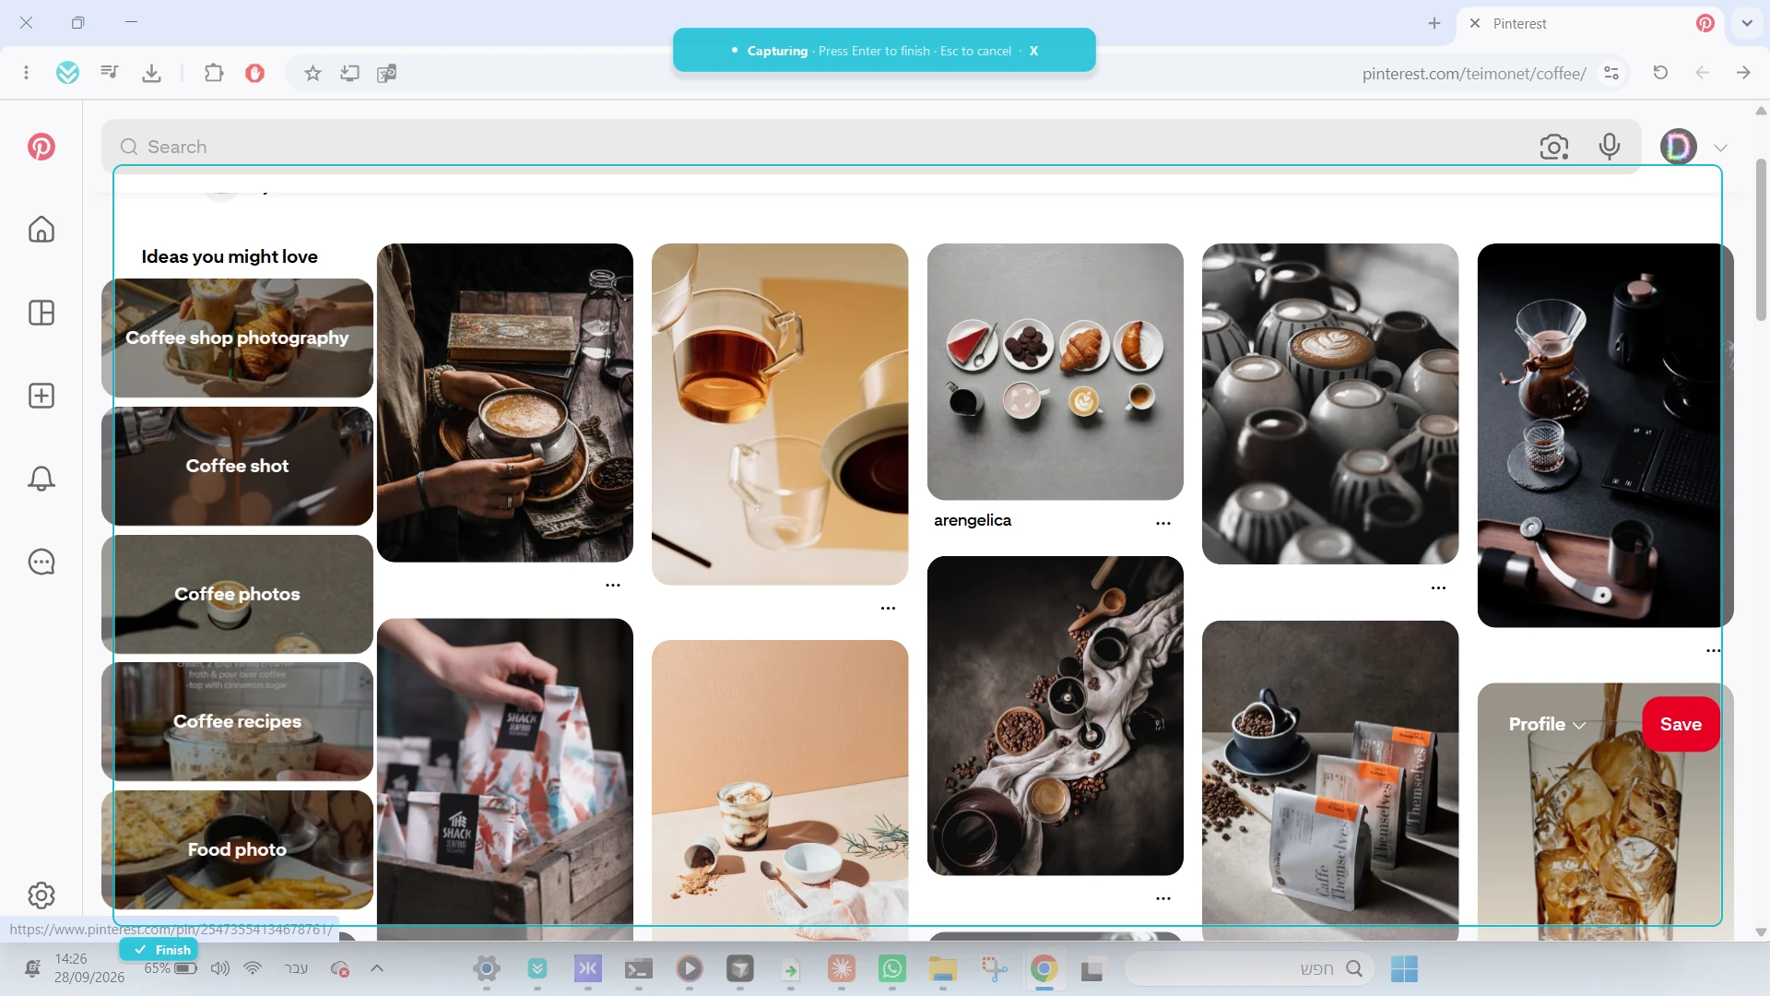Image resolution: width=1770 pixels, height=996 pixels.
Task: Save the iced coffee pin
Action: click(1681, 725)
